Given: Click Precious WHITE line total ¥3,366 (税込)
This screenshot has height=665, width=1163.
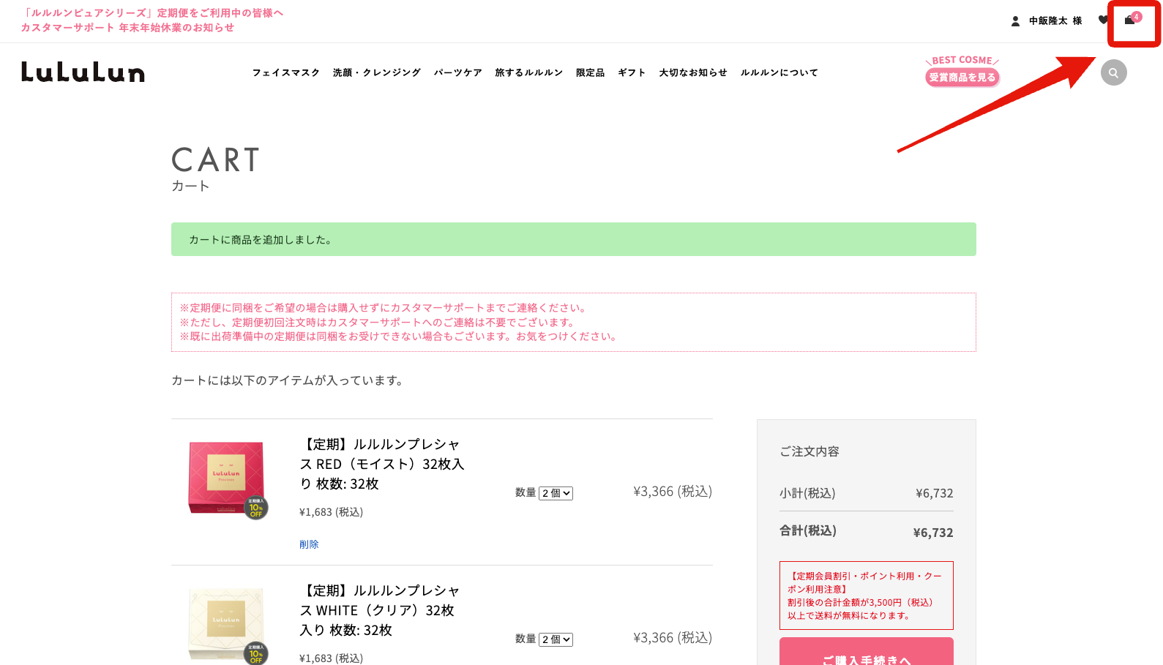Looking at the screenshot, I should coord(673,638).
